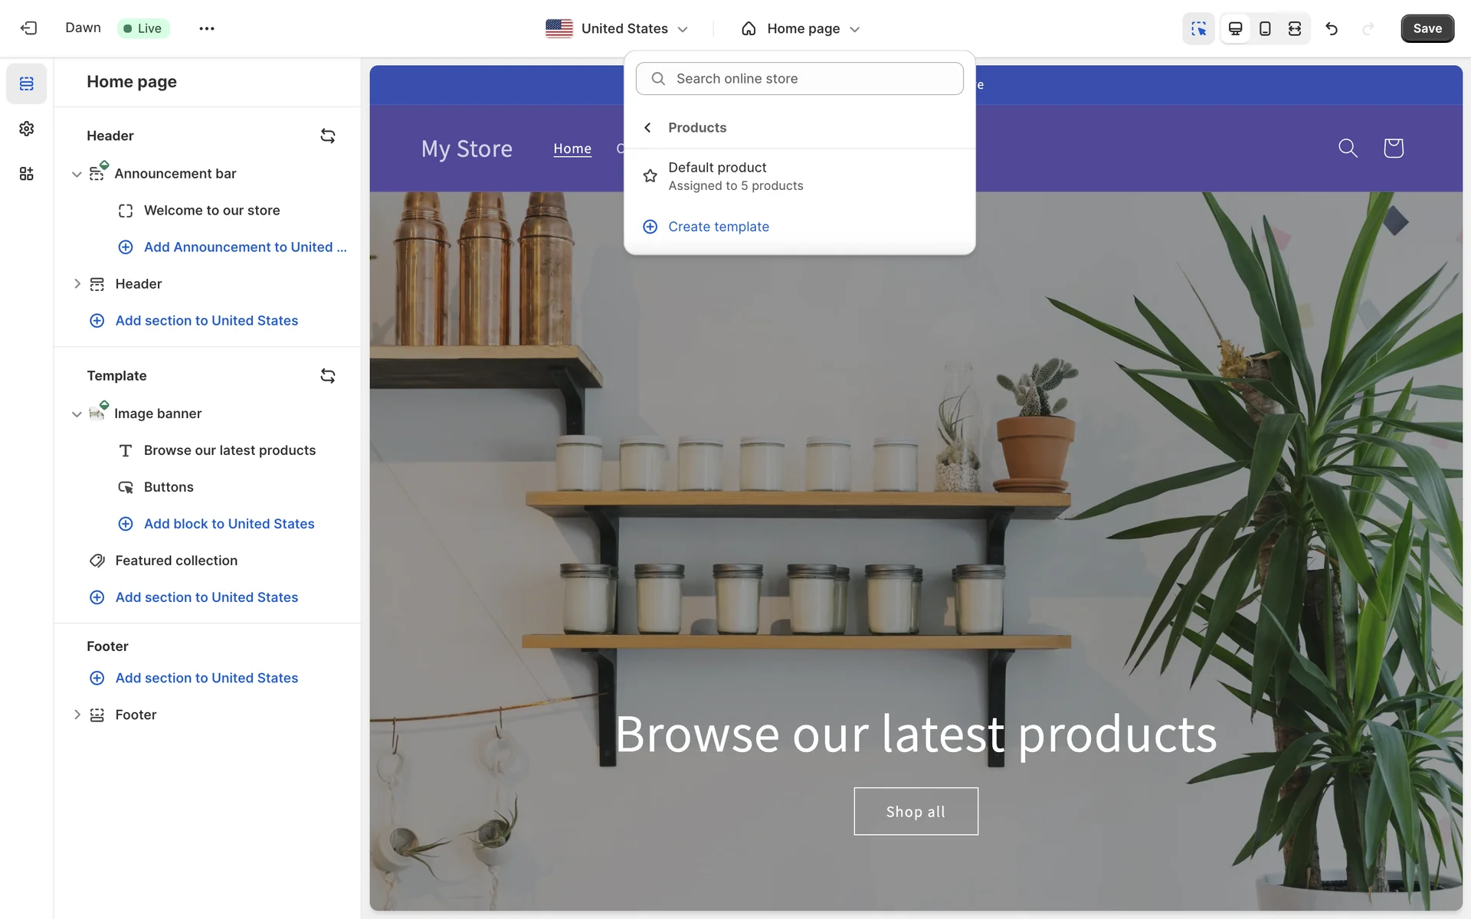The width and height of the screenshot is (1471, 919).
Task: Switch to mobile preview icon
Action: click(x=1265, y=28)
